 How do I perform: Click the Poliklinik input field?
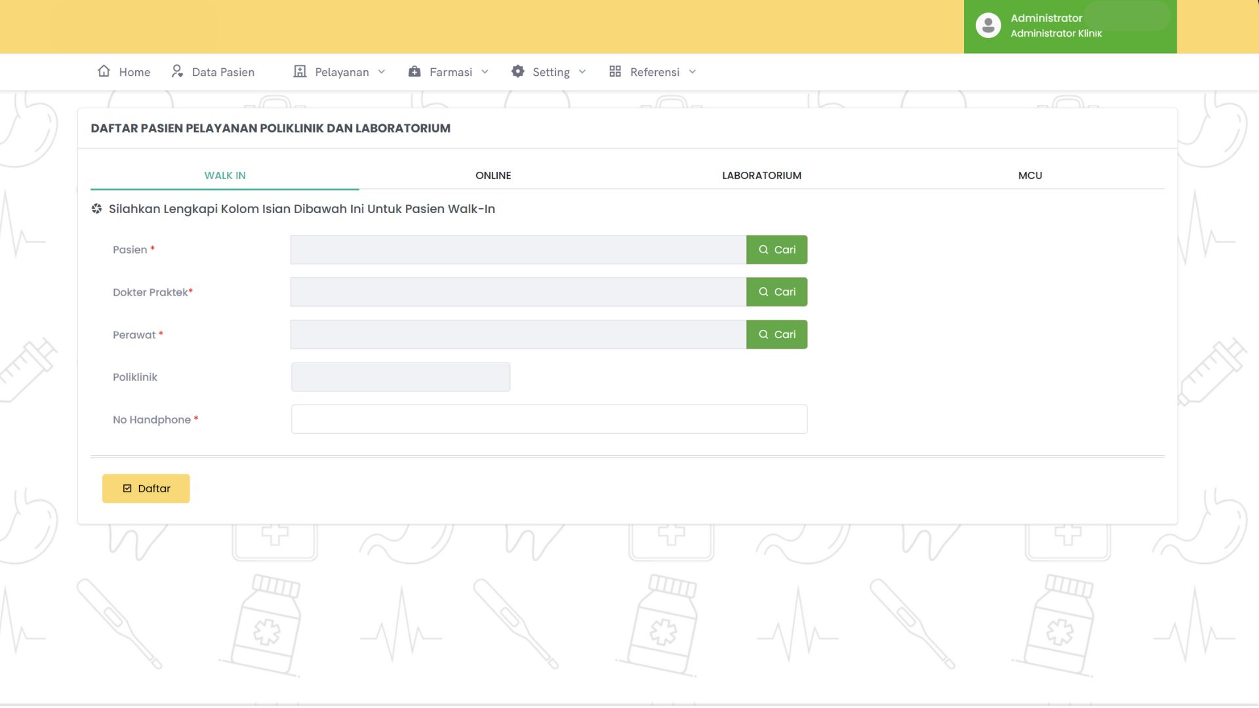point(400,377)
